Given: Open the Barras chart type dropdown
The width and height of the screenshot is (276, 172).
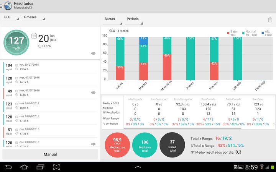Looking at the screenshot, I should coord(113,19).
